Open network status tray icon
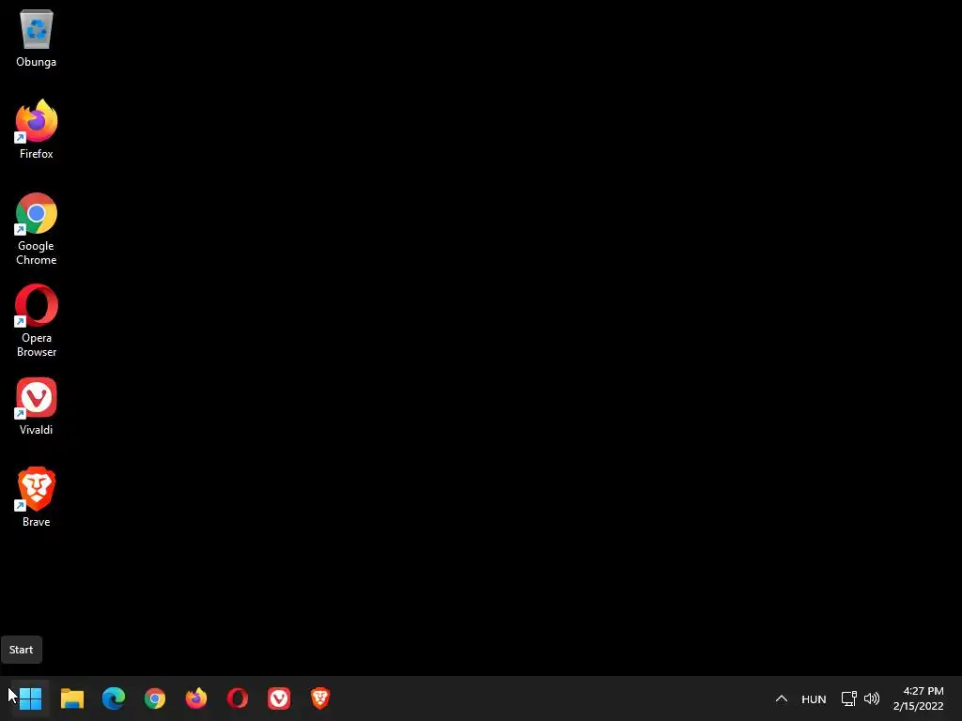 [848, 698]
